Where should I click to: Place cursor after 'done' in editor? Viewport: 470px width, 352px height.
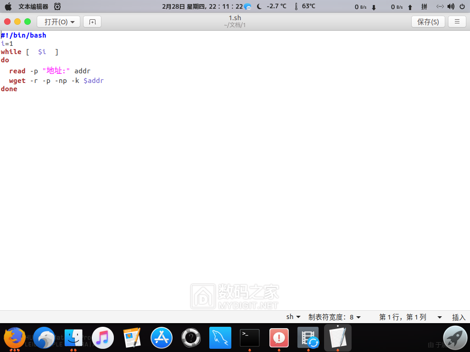click(x=17, y=89)
